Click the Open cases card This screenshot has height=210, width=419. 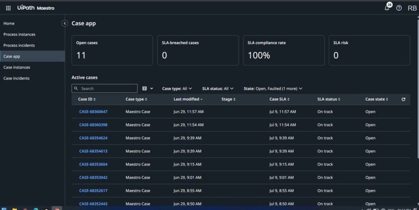[x=112, y=50]
